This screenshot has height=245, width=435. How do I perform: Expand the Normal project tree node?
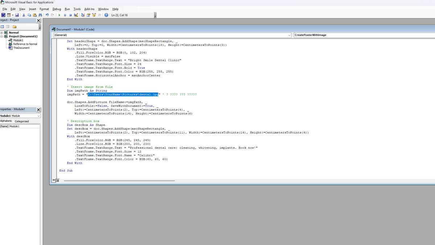pyautogui.click(x=2, y=33)
